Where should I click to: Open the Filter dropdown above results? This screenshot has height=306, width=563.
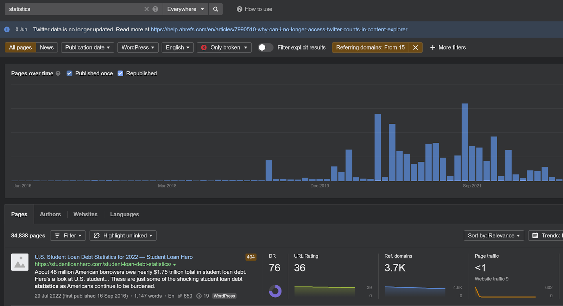(68, 236)
